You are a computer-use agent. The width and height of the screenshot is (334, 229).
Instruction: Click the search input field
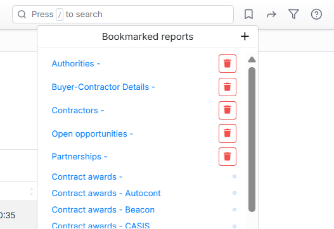123,15
